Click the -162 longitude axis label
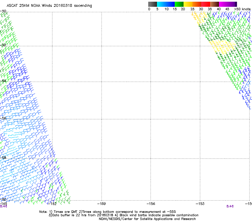This screenshot has height=221, width=252. tap(52, 204)
